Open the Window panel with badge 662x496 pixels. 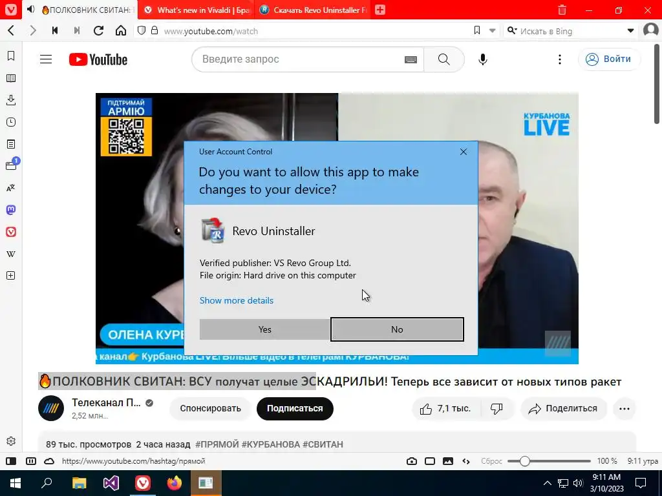tap(12, 165)
